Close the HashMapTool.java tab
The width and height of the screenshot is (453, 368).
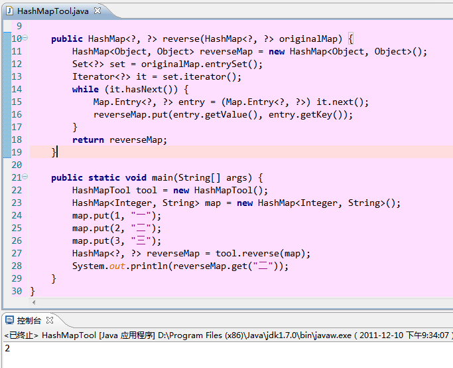(x=97, y=11)
